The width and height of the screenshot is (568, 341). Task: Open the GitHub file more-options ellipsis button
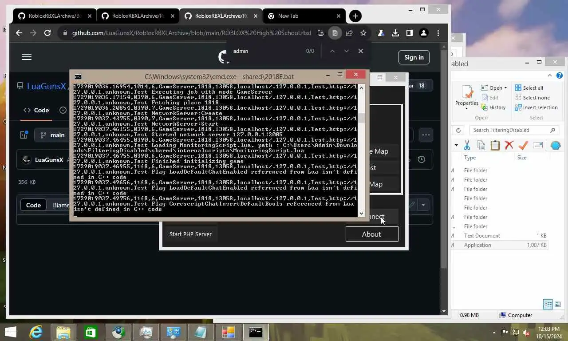click(x=426, y=135)
